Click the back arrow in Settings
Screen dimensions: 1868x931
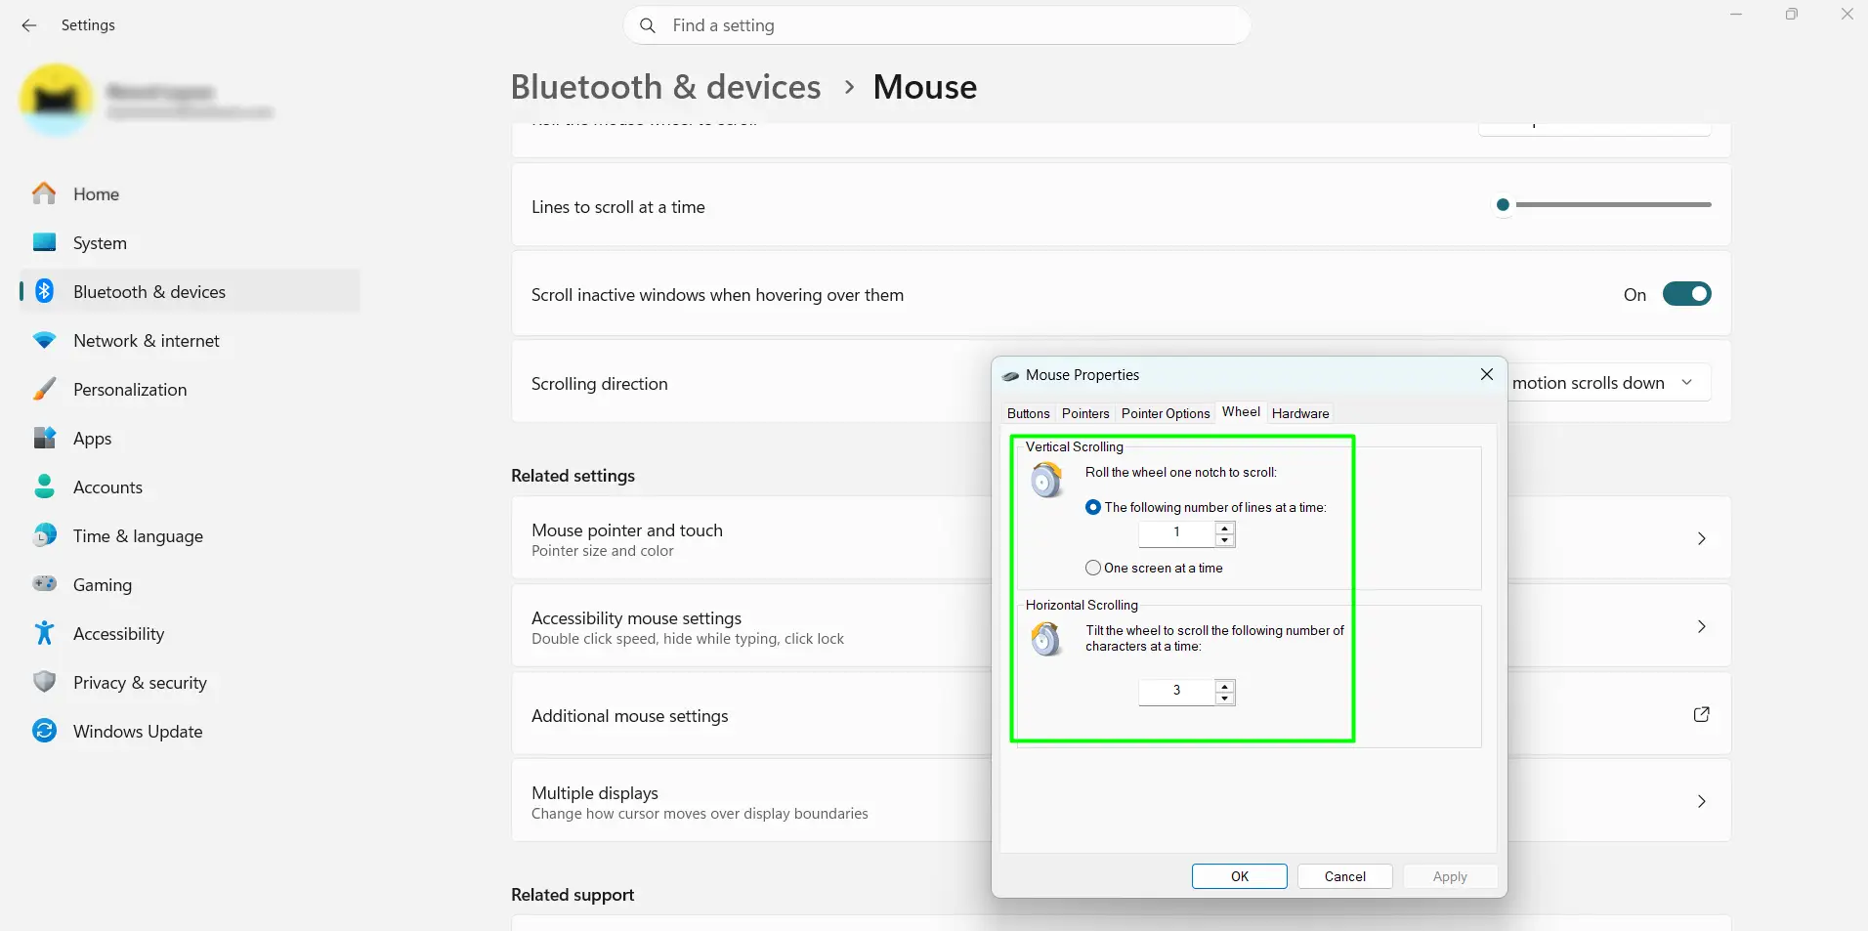pyautogui.click(x=28, y=25)
